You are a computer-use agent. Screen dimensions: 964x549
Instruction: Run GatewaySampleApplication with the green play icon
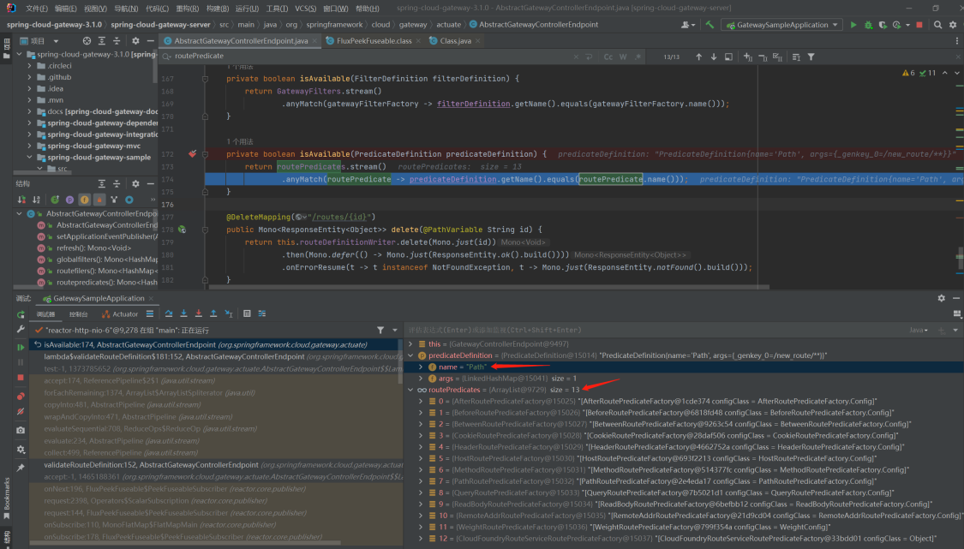tap(853, 25)
